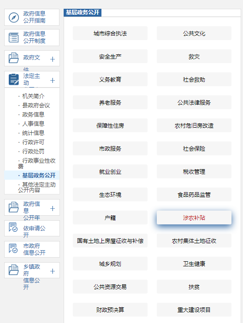Click the folder icon beside 政府信息公开年

pos(14,207)
